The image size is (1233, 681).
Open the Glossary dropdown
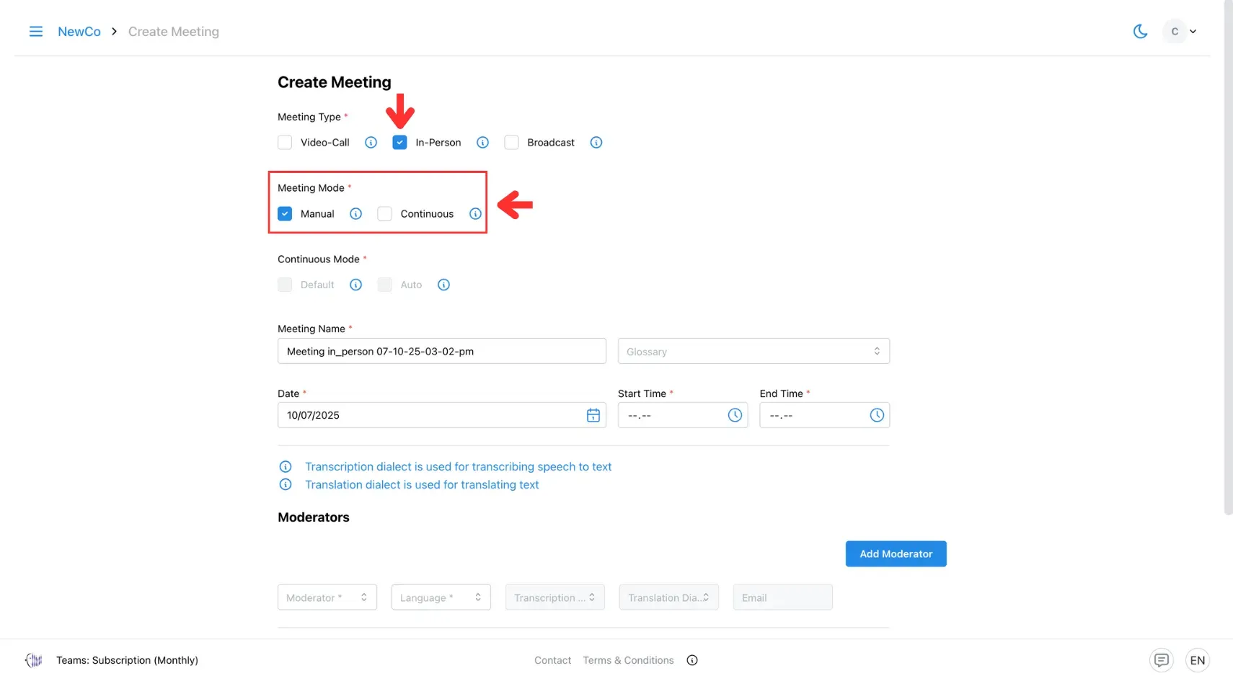coord(753,351)
